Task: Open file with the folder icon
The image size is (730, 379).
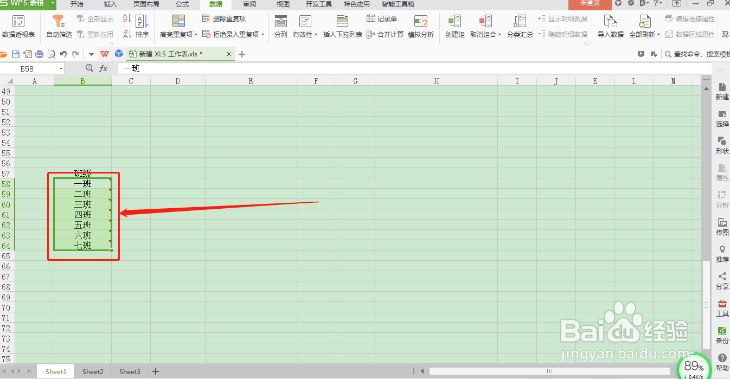Action: pos(4,54)
